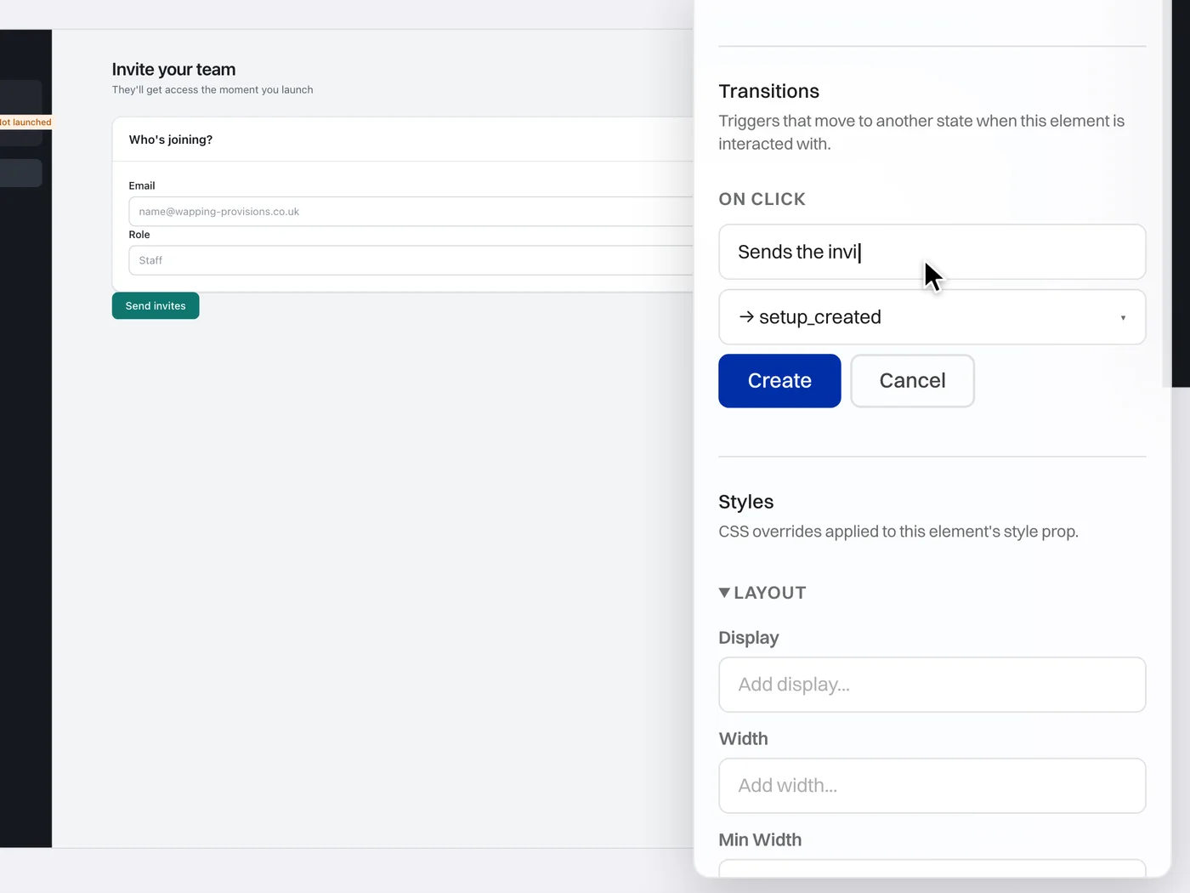Select the Invite your team heading
Screen dimensions: 1190x893
click(173, 70)
